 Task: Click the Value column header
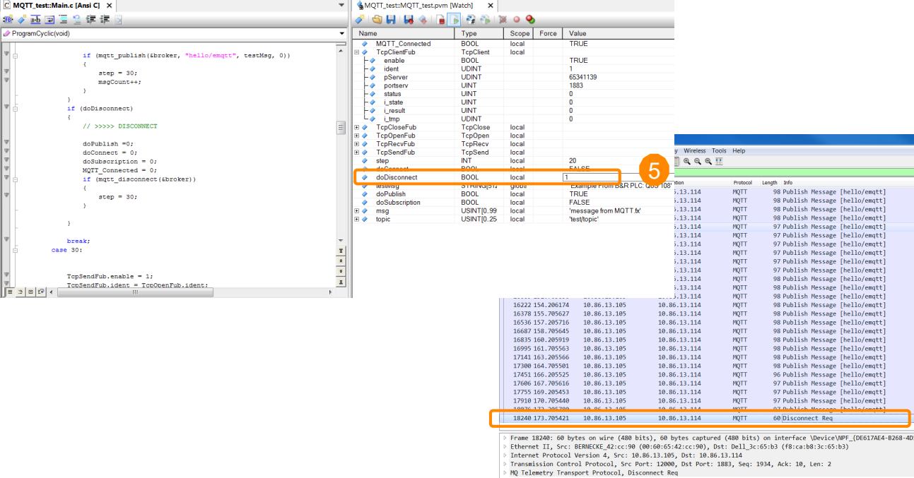[578, 33]
